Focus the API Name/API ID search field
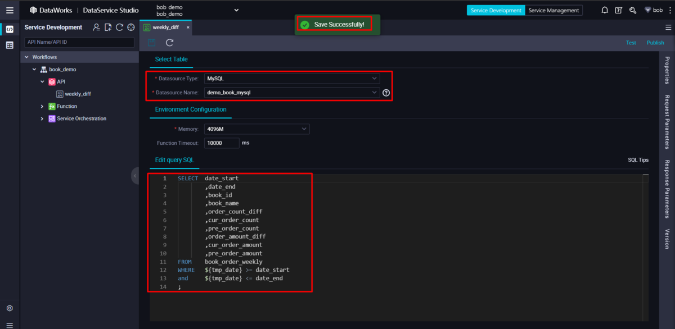The width and height of the screenshot is (675, 329). [x=79, y=42]
